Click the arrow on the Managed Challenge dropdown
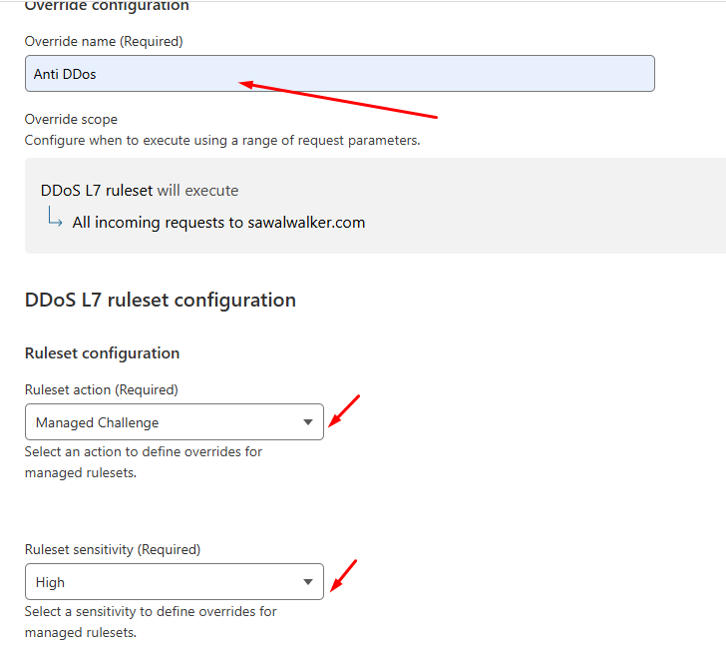This screenshot has width=726, height=662. tap(307, 422)
